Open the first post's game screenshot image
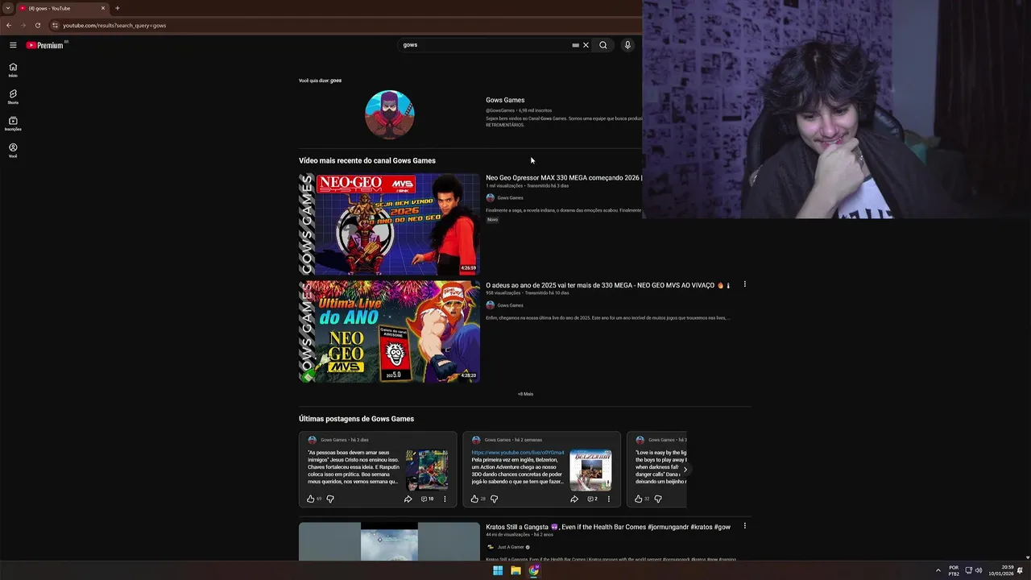1031x580 pixels. [x=427, y=470]
